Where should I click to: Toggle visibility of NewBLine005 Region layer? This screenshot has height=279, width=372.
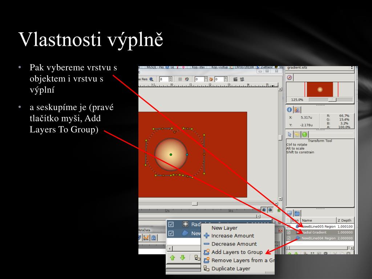[x=288, y=227]
